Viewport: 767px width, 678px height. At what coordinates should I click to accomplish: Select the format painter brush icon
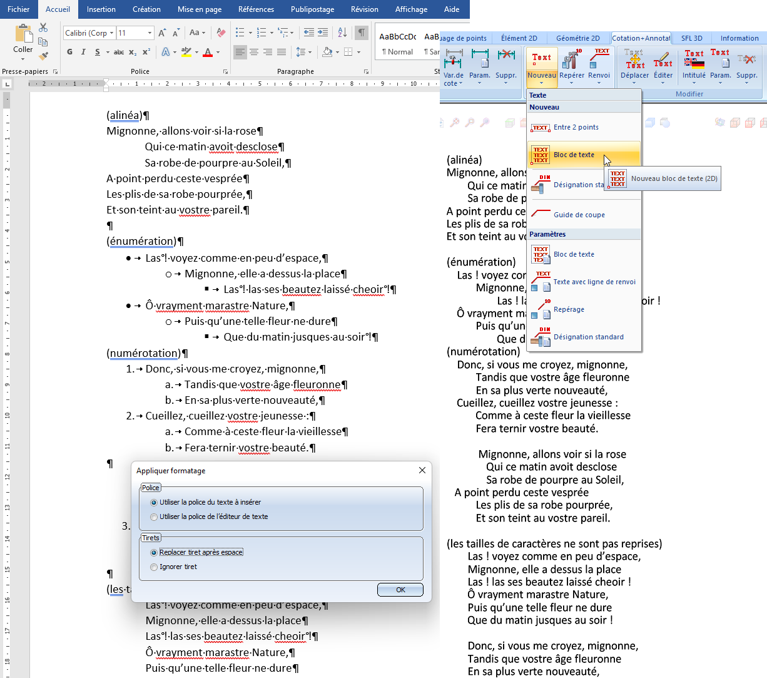pyautogui.click(x=43, y=56)
